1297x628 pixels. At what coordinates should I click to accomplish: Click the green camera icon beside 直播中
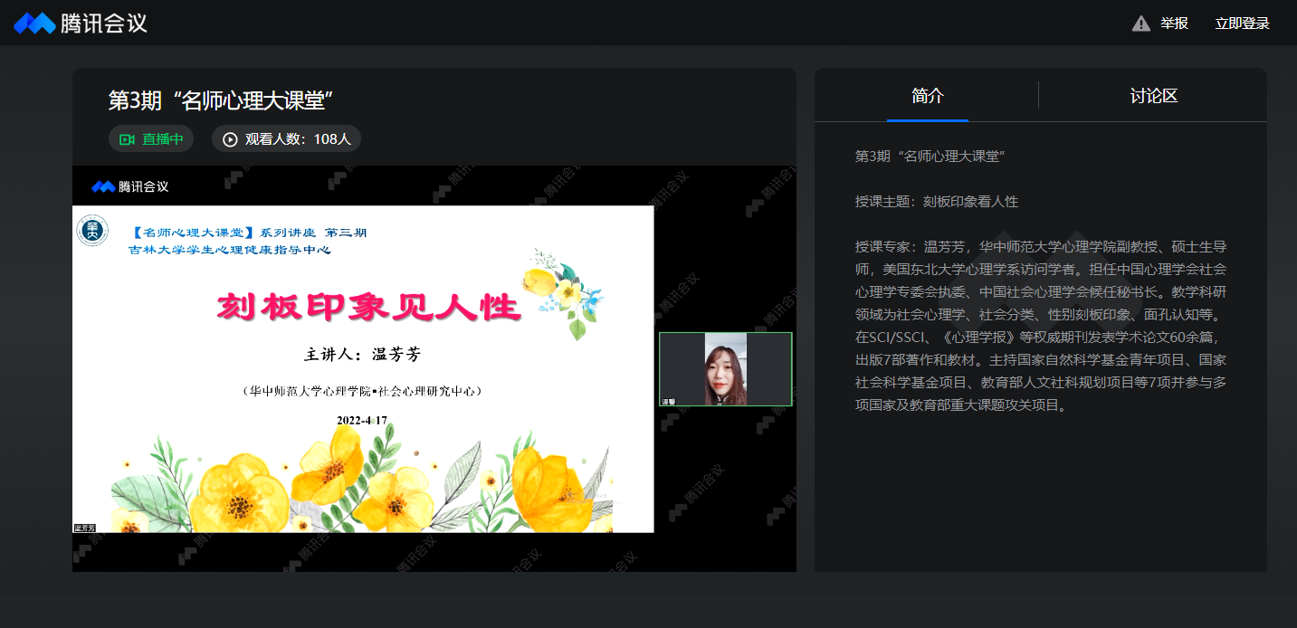pos(127,139)
